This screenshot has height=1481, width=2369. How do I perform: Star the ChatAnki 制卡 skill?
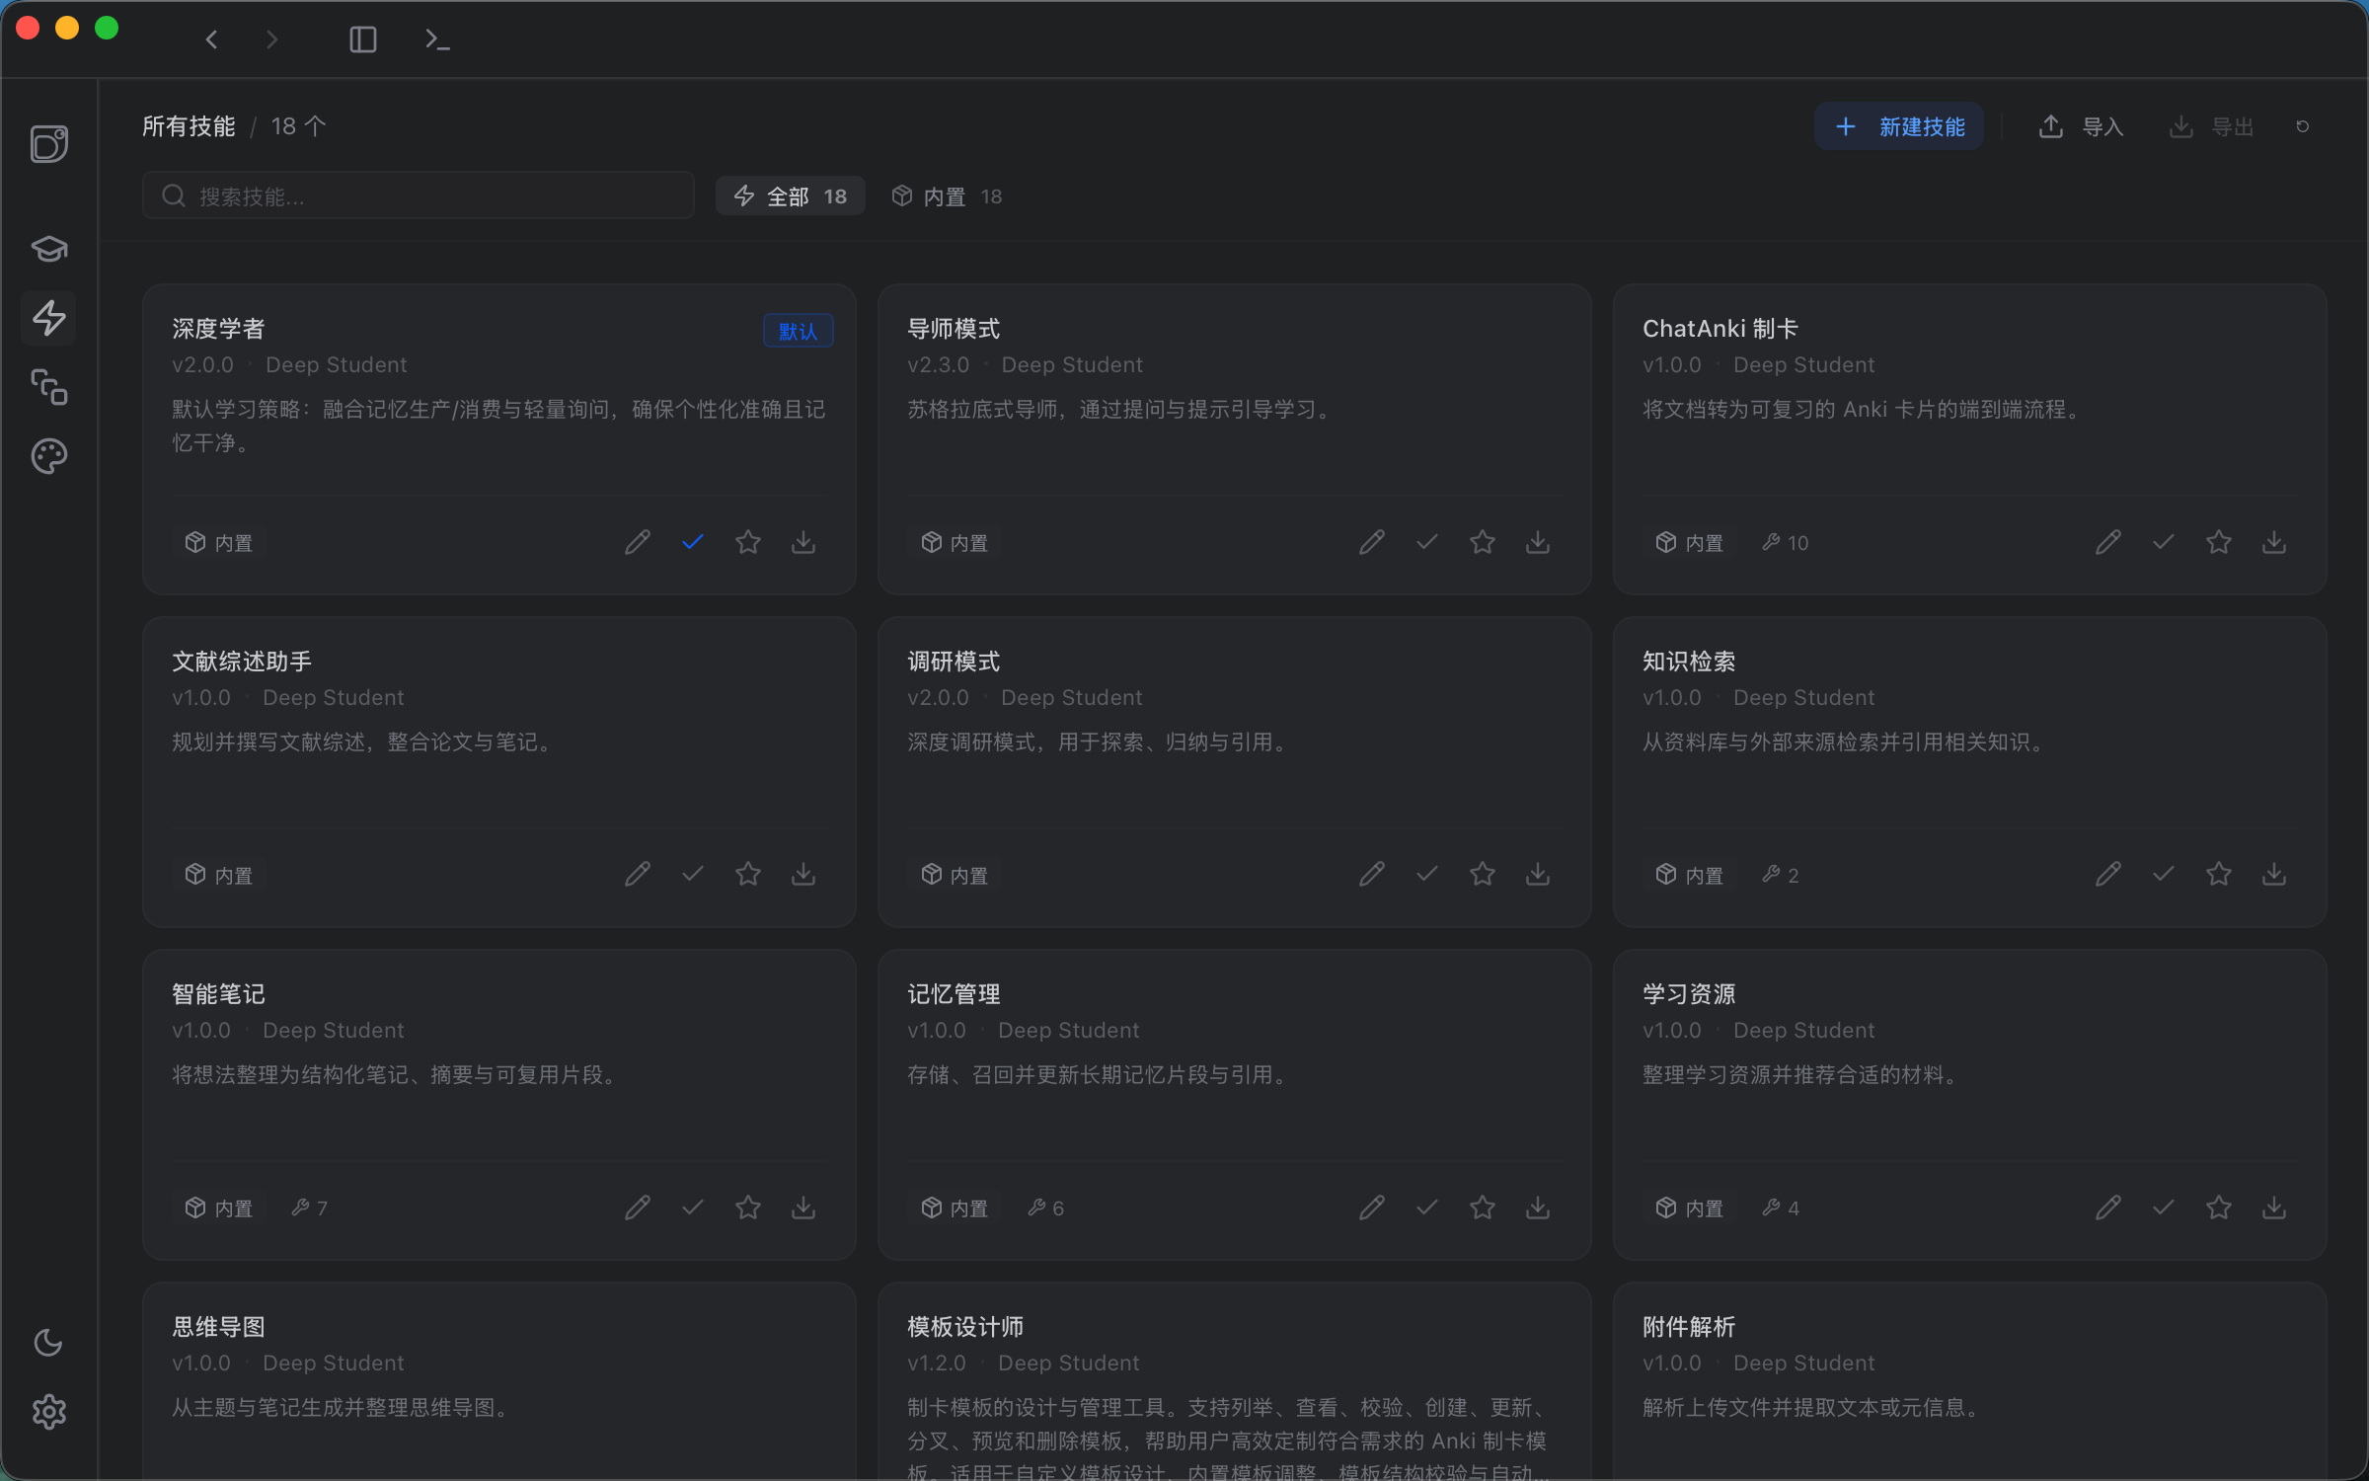pos(2219,542)
